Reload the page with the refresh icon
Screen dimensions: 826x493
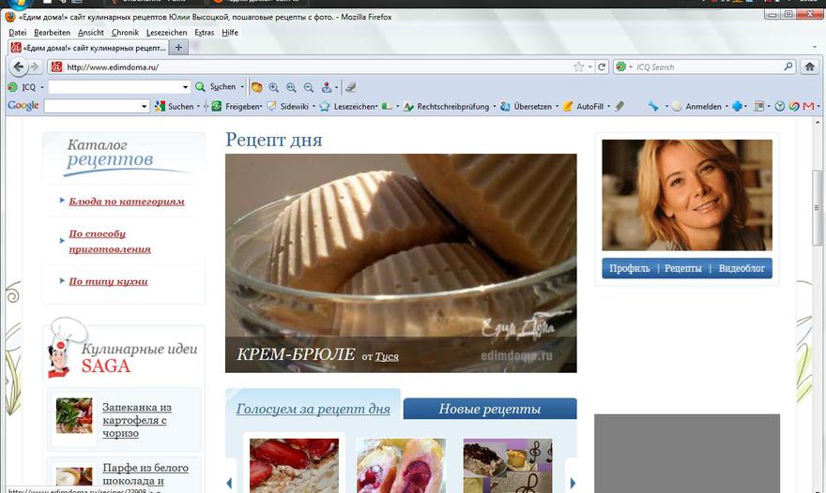602,67
